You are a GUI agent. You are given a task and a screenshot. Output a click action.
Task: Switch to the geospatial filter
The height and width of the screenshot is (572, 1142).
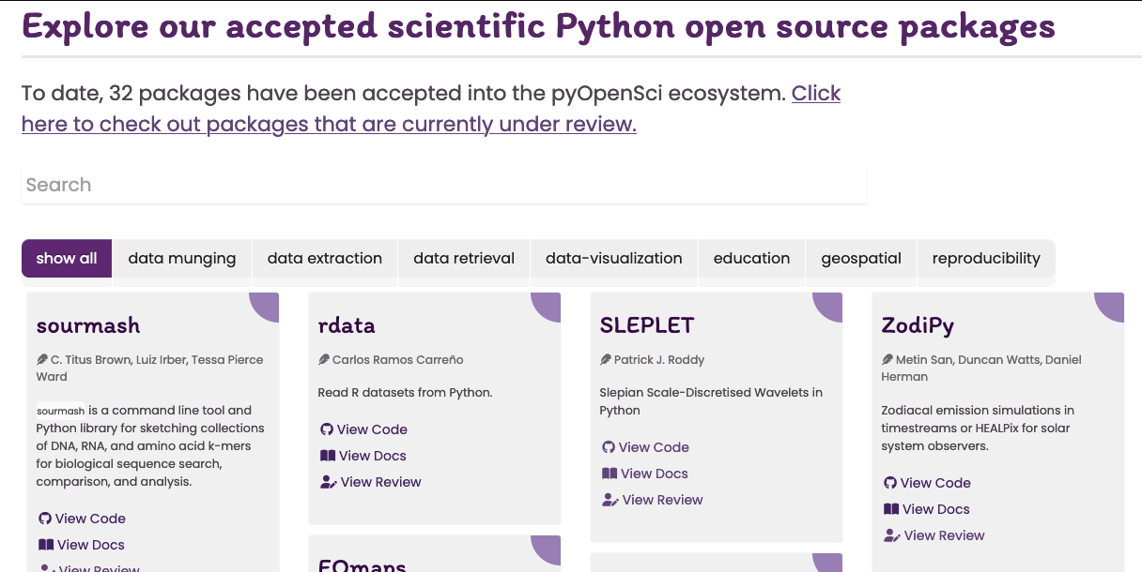861,259
